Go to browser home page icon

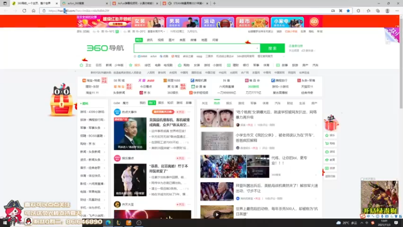click(33, 11)
